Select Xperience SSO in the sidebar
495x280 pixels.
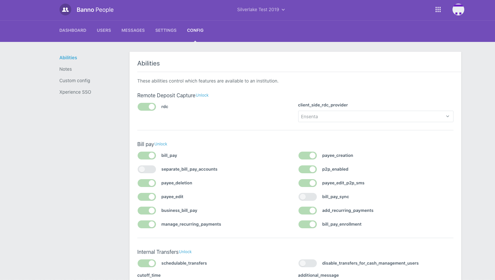tap(75, 92)
